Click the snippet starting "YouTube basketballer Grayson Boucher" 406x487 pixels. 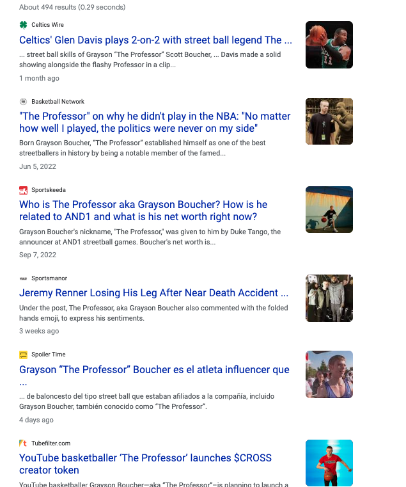click(153, 484)
